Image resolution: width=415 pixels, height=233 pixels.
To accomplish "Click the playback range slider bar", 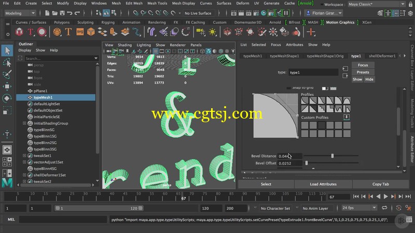I will (x=99, y=208).
